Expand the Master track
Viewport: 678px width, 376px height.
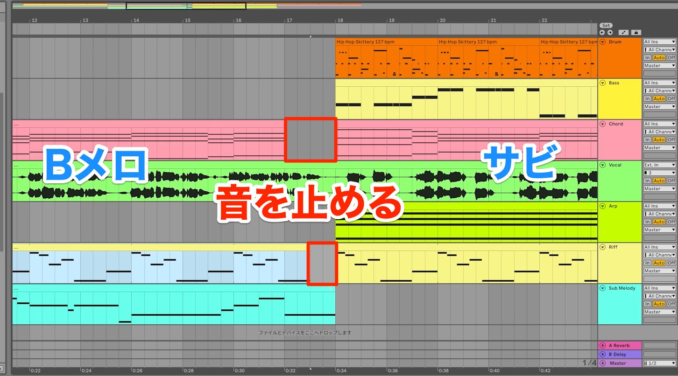click(603, 363)
